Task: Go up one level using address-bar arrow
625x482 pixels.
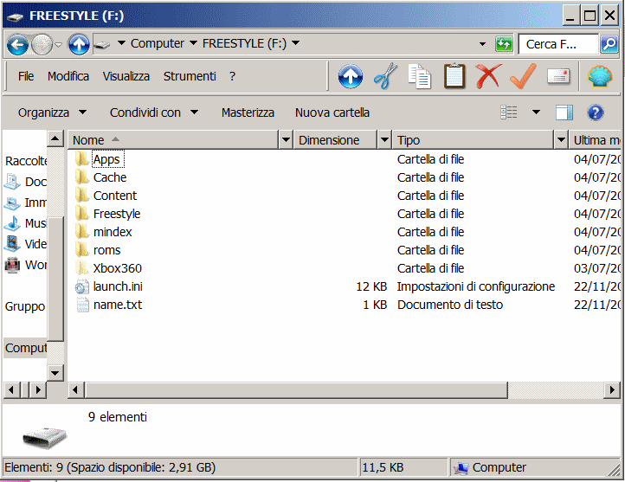Action: (x=79, y=44)
